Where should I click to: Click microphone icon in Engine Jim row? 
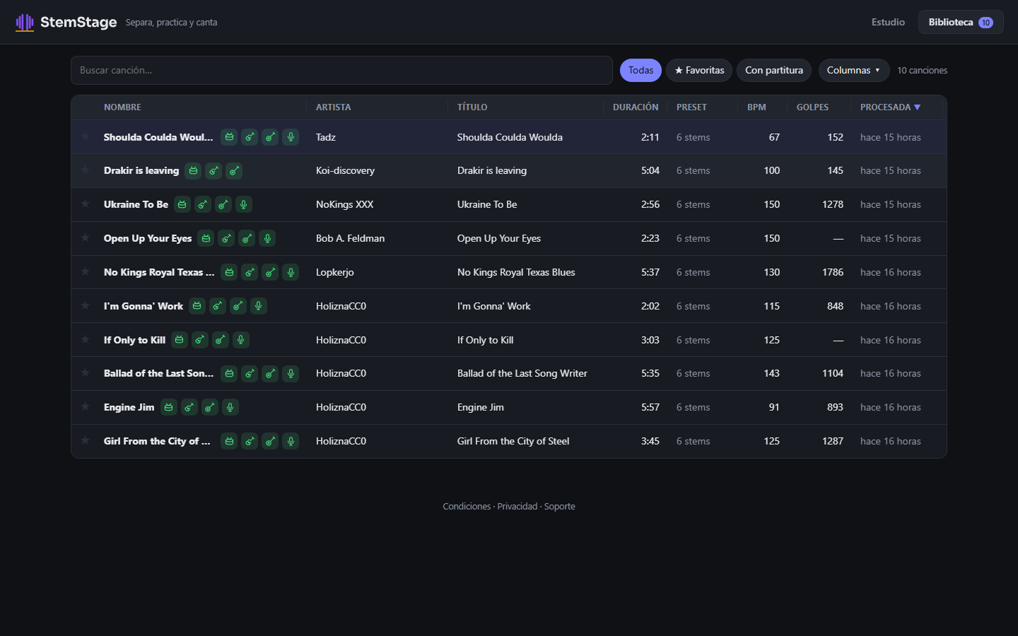pos(230,407)
